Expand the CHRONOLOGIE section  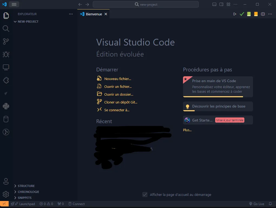pyautogui.click(x=28, y=192)
